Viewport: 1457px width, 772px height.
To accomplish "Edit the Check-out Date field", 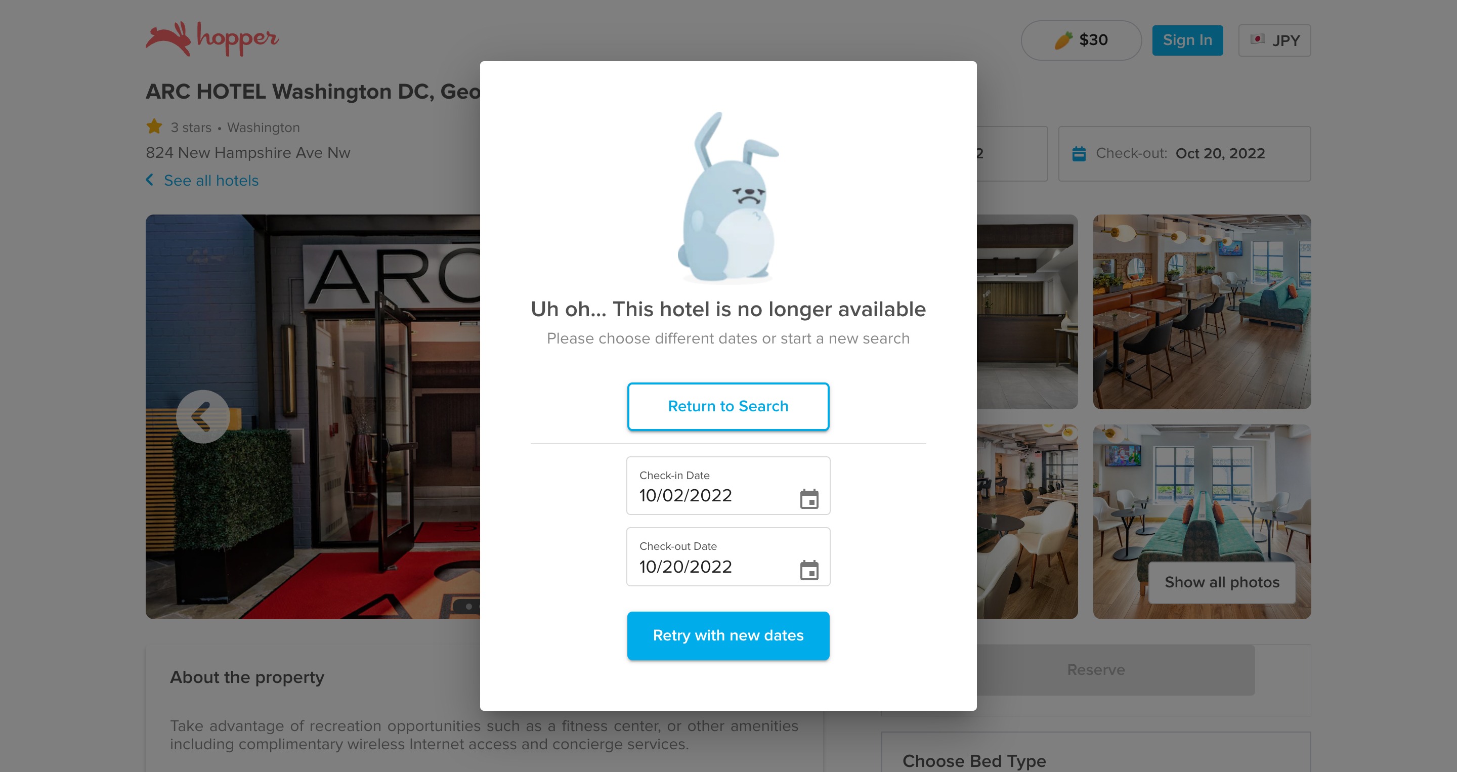I will 728,556.
